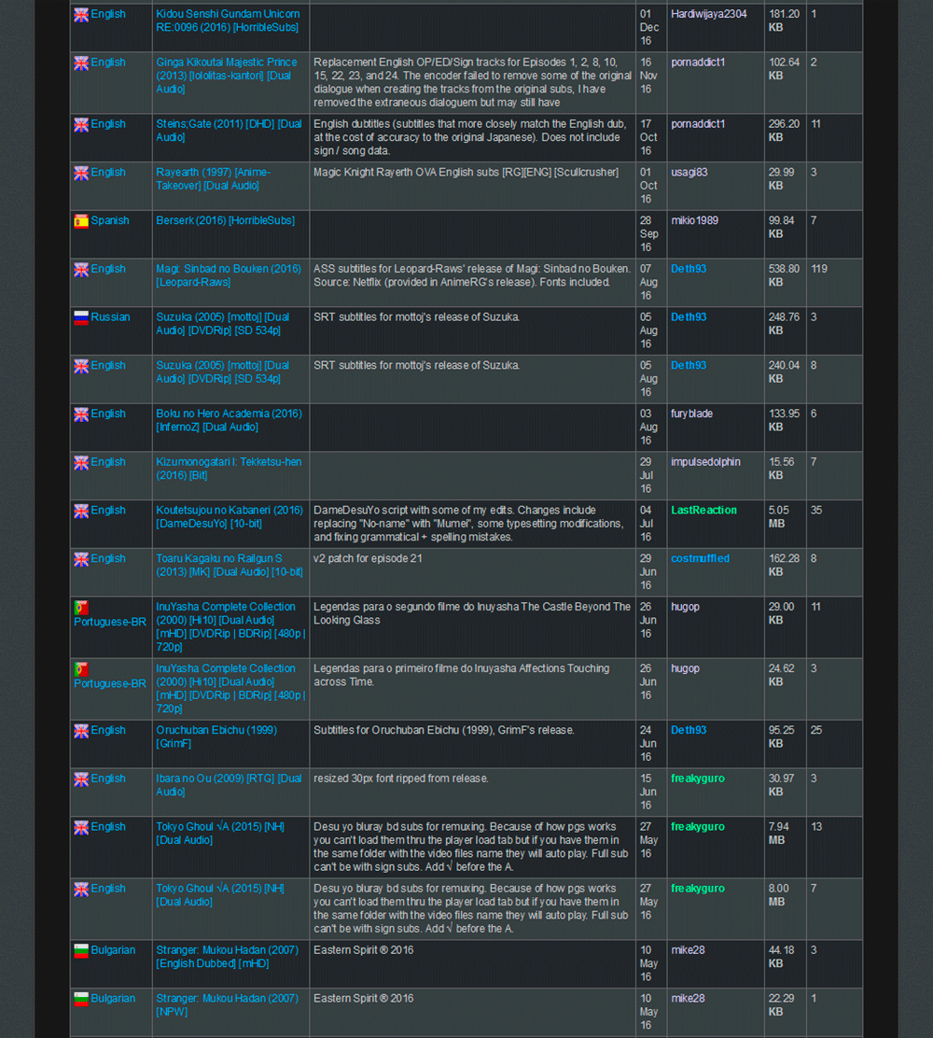
Task: Open freakyguro profile on Ibara no Ou row
Action: 698,778
